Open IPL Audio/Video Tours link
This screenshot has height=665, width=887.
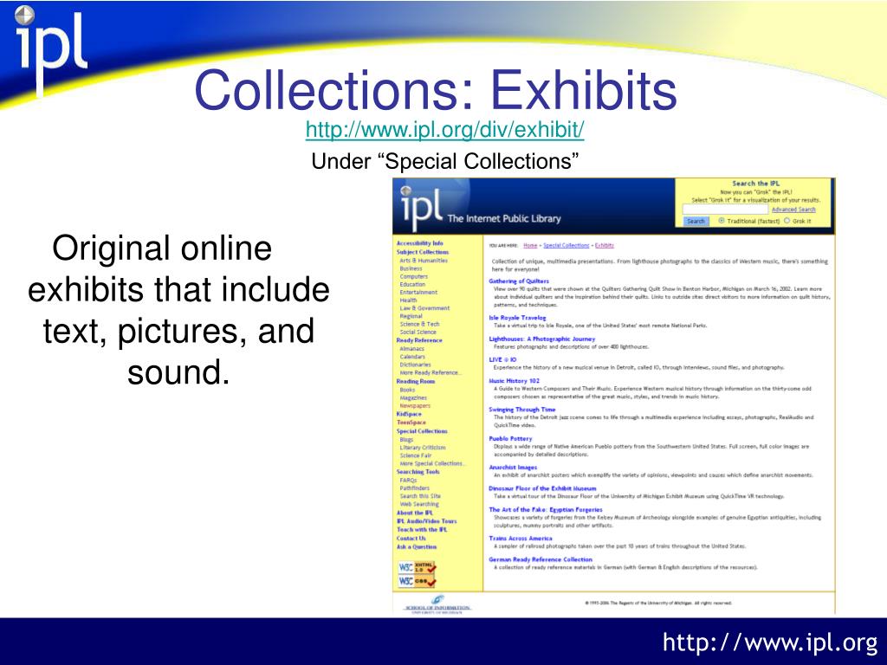(426, 521)
